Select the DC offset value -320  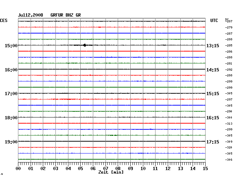pyautogui.click(x=229, y=147)
